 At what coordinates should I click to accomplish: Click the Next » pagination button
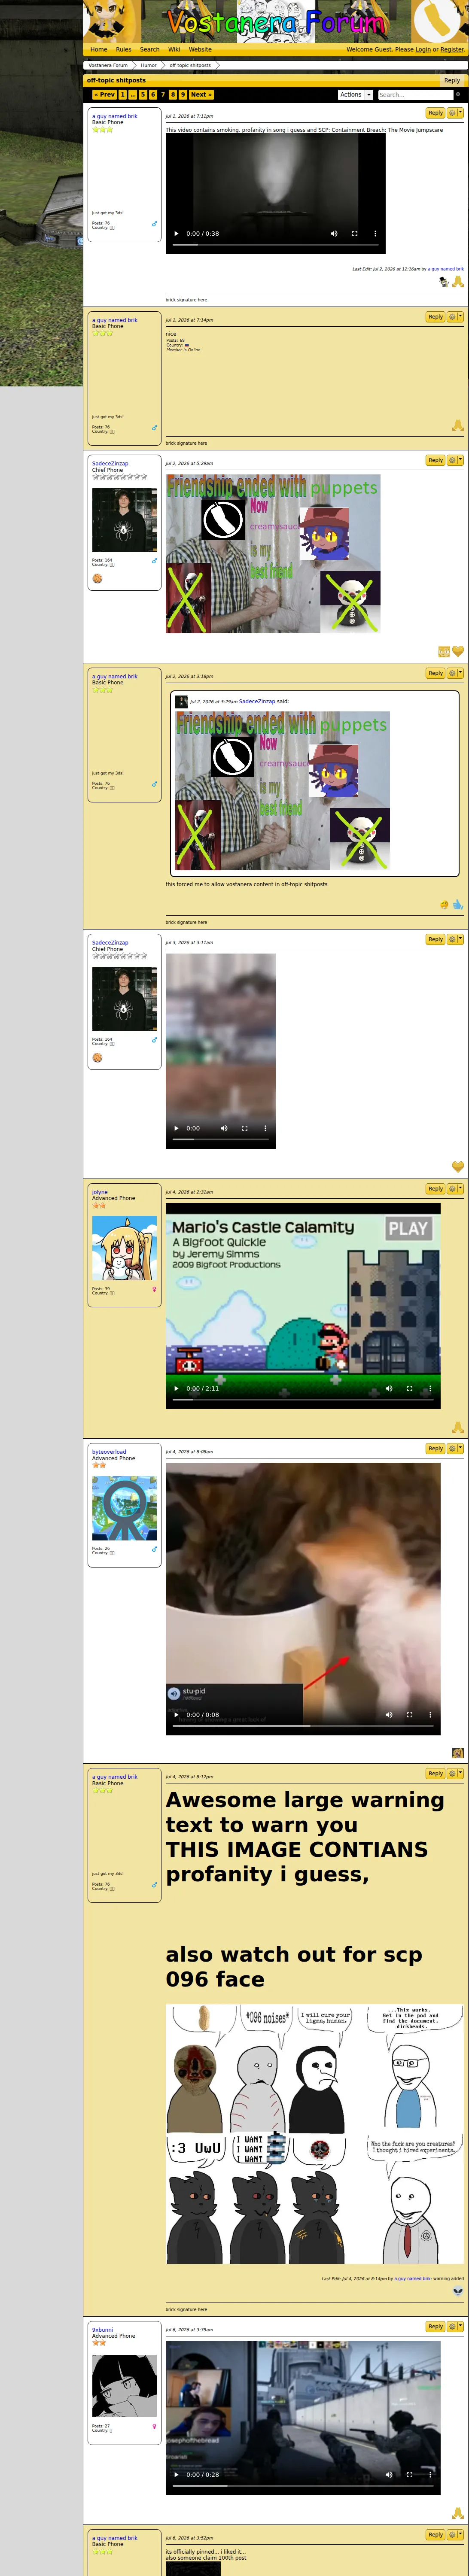click(201, 95)
